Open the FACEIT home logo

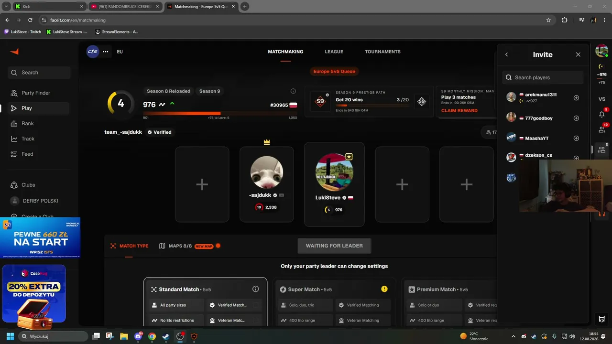pos(14,52)
